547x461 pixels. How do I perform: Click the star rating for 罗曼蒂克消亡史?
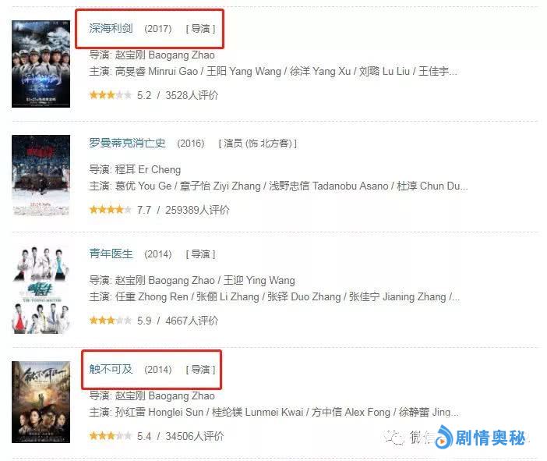pos(111,210)
